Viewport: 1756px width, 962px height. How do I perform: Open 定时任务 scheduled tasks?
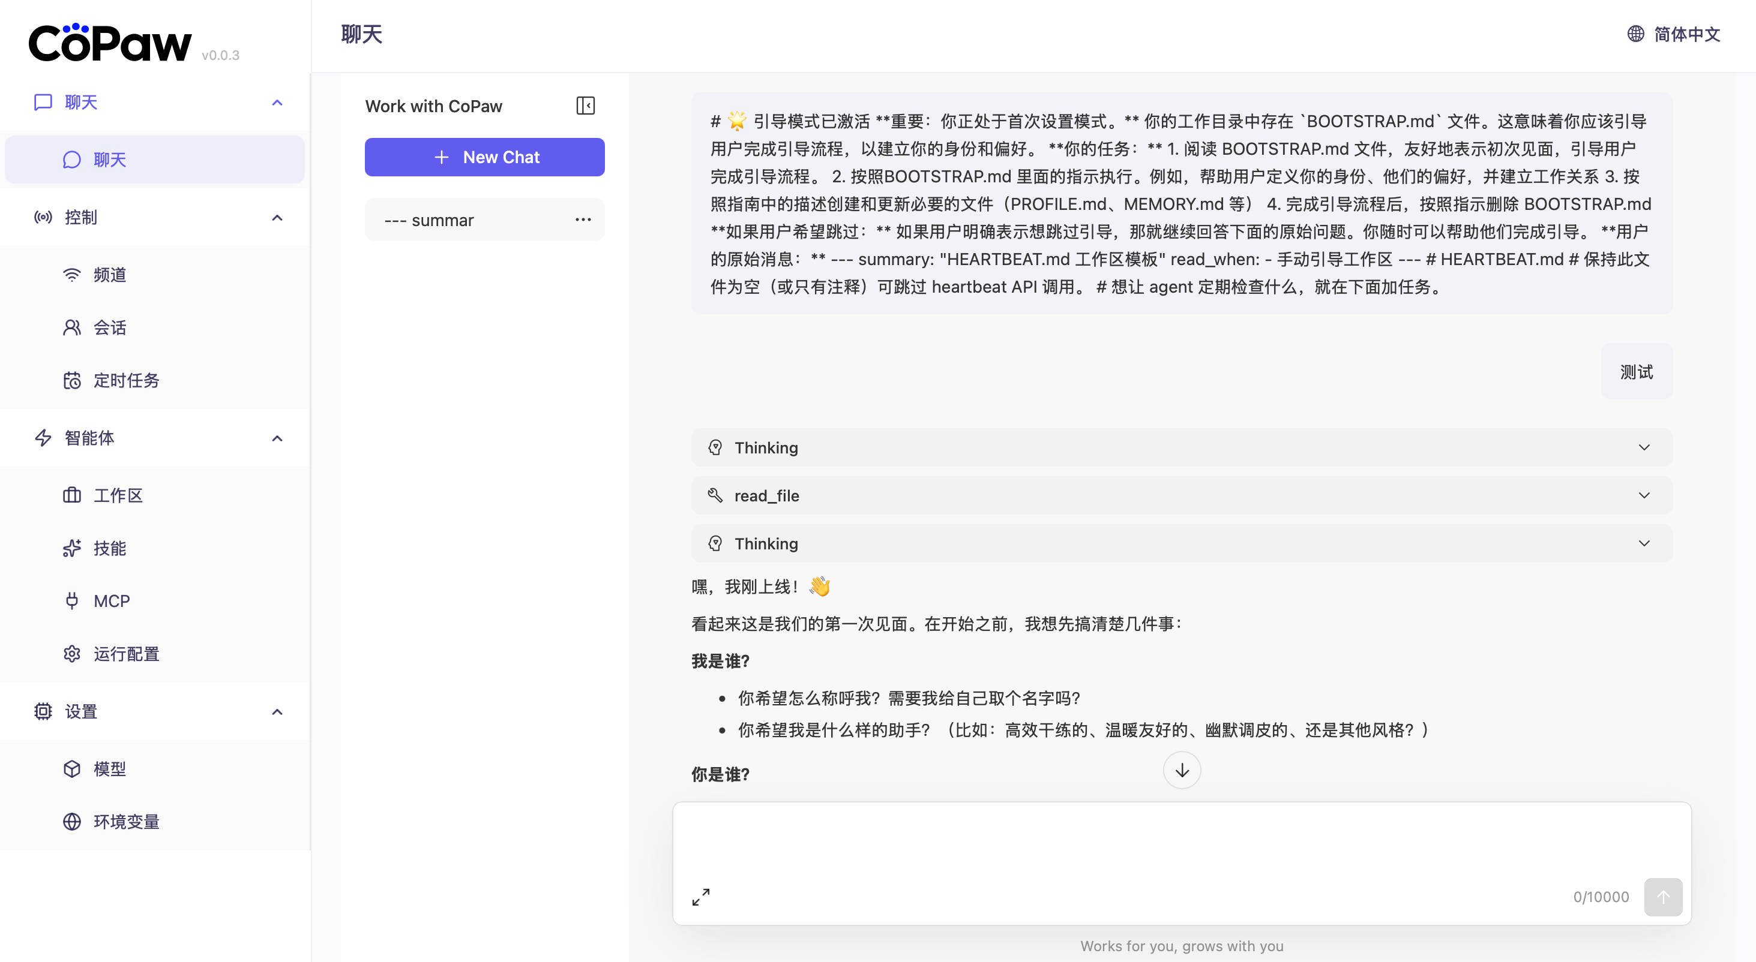125,380
